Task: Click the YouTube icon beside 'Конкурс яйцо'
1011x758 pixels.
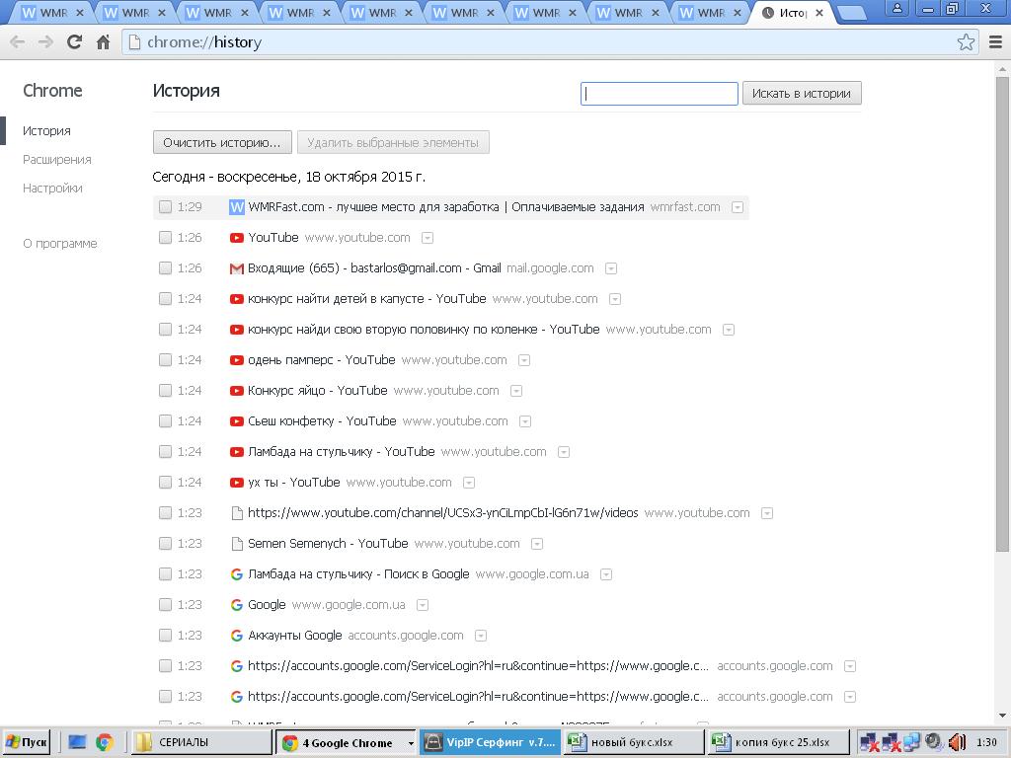Action: [237, 391]
